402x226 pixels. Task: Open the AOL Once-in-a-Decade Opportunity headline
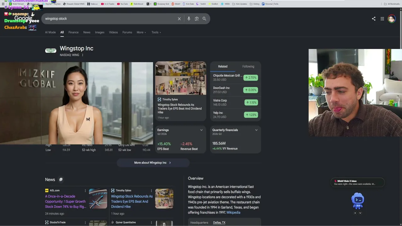[65, 202]
